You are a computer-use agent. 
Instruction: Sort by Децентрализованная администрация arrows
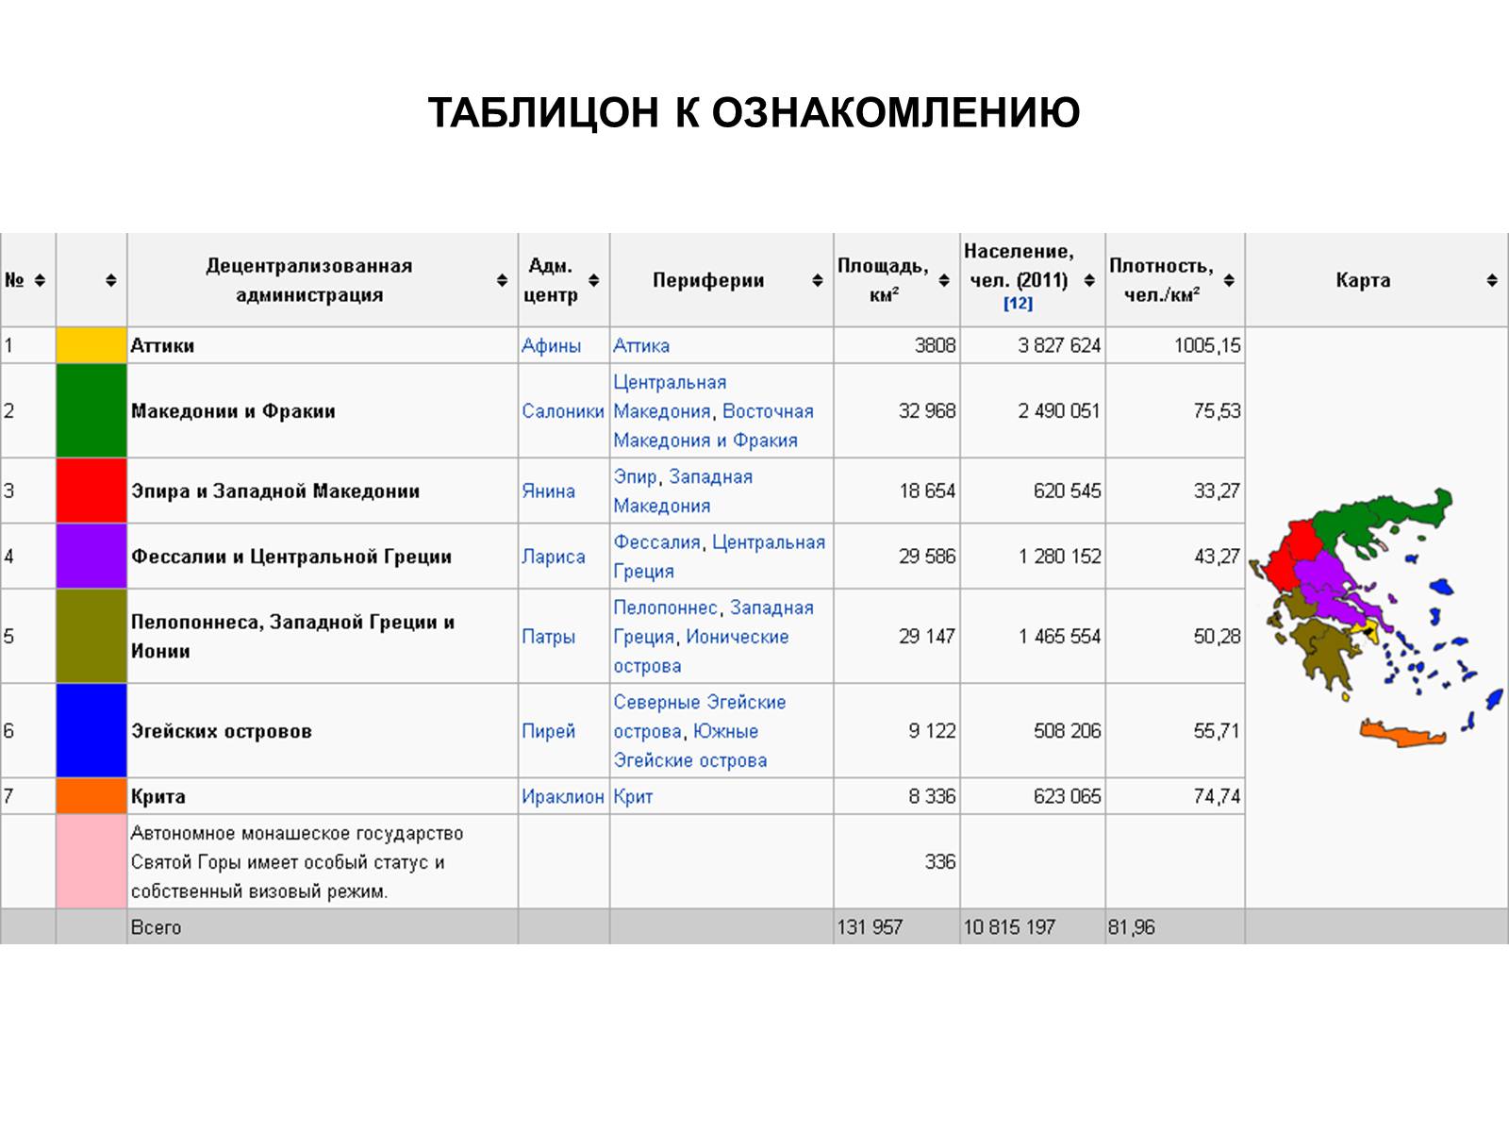pos(502,280)
